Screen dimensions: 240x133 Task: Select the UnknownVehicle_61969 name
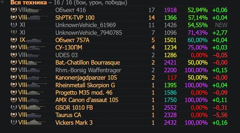click(x=86, y=25)
